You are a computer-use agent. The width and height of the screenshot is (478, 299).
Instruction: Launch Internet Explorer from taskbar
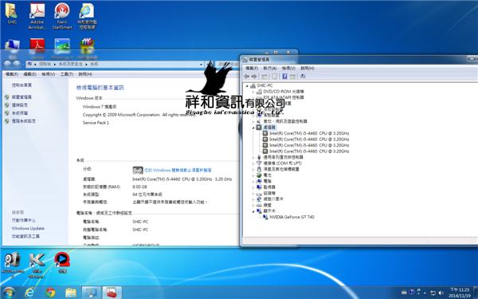[x=30, y=293]
